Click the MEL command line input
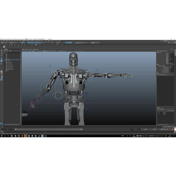This screenshot has width=176, height=176. pos(25,132)
